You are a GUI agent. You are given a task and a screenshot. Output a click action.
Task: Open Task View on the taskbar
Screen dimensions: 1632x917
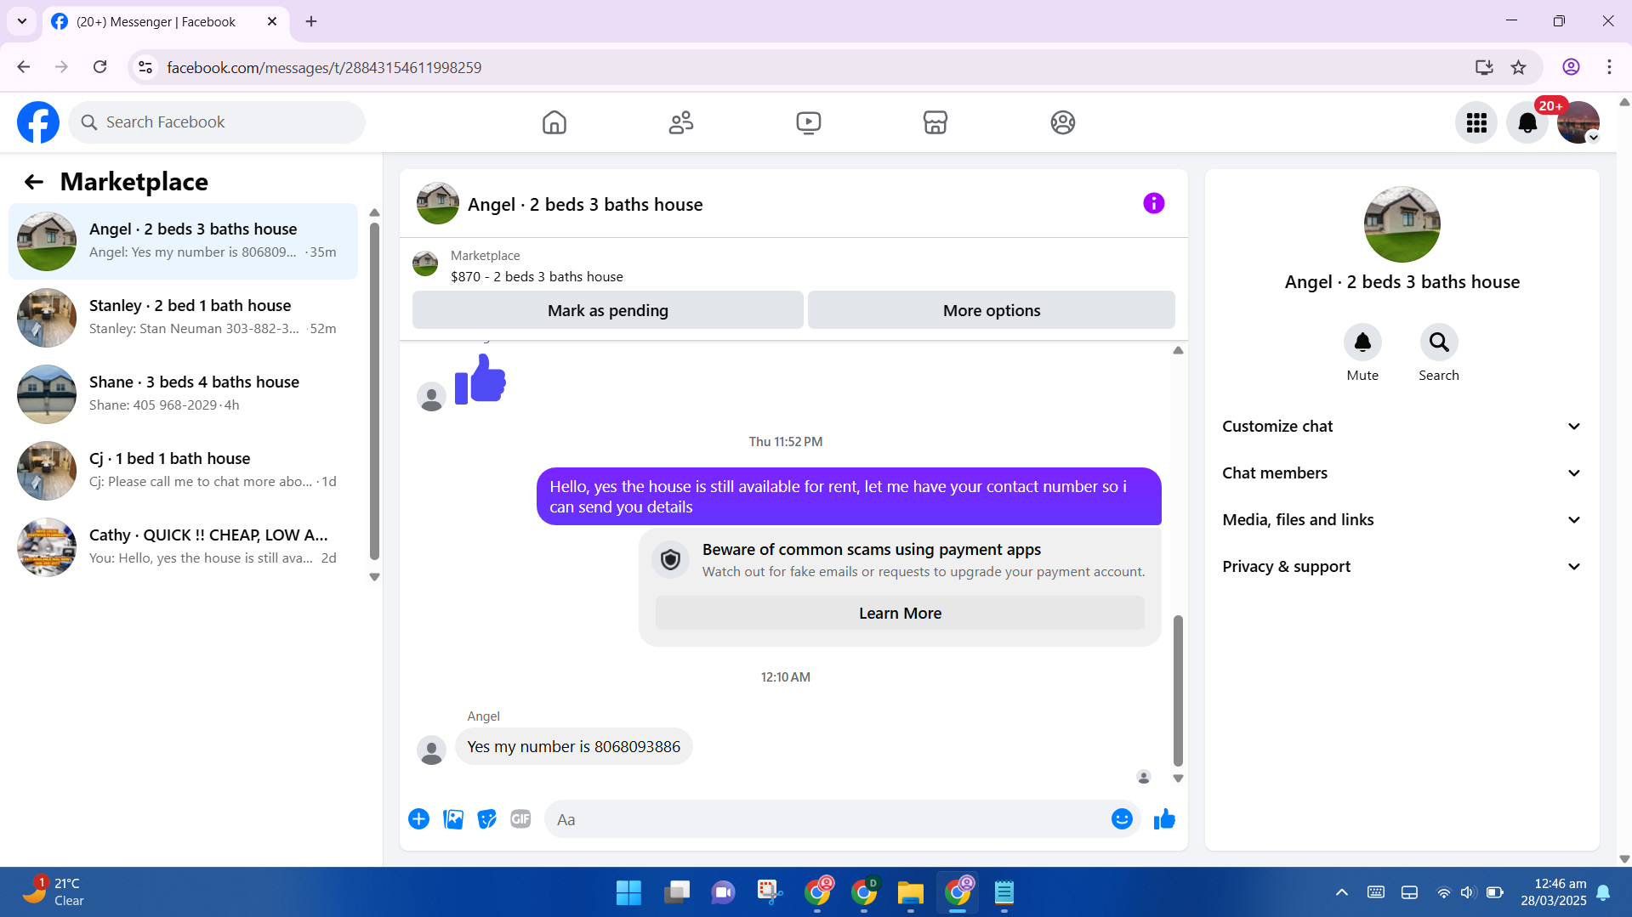[x=677, y=892]
